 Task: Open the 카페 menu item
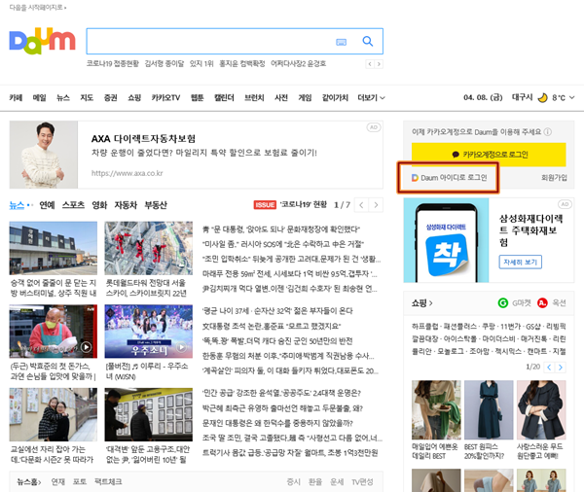pyautogui.click(x=16, y=97)
